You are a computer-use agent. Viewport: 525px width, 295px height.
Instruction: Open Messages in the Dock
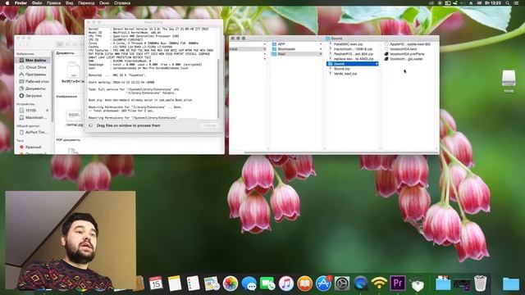click(249, 284)
